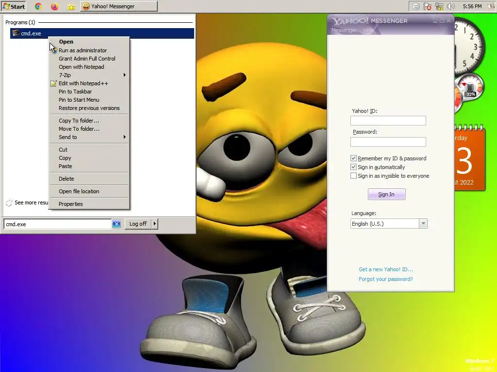497x372 pixels.
Task: Clear the Start menu search box
Action: [116, 224]
